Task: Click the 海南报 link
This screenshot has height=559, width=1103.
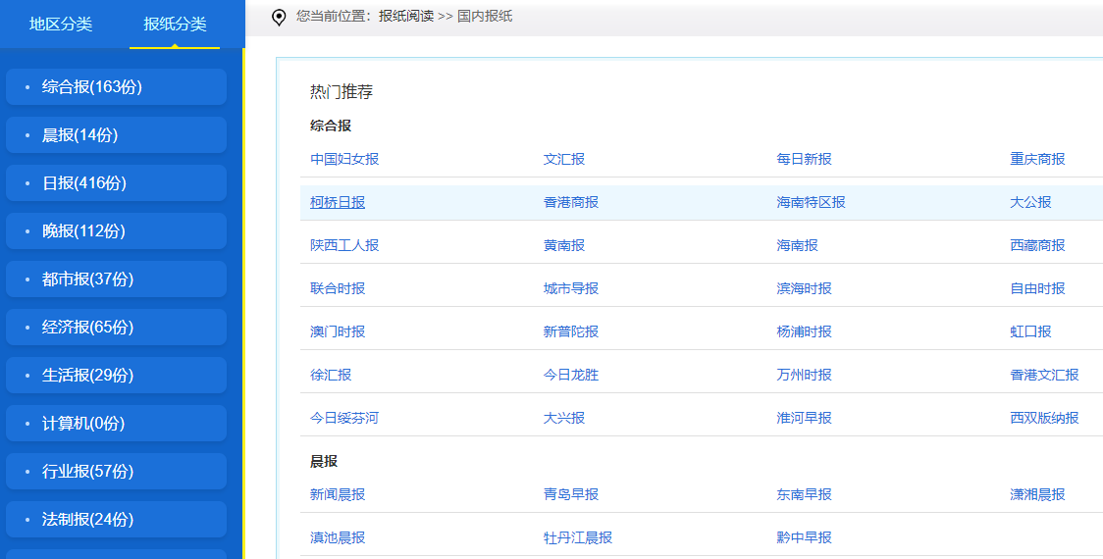Action: 797,245
